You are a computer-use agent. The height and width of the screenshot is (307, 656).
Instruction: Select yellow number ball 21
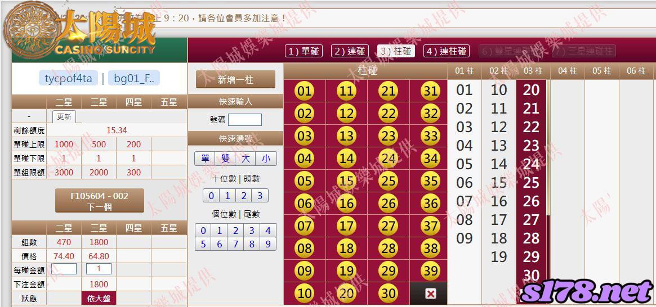(388, 91)
